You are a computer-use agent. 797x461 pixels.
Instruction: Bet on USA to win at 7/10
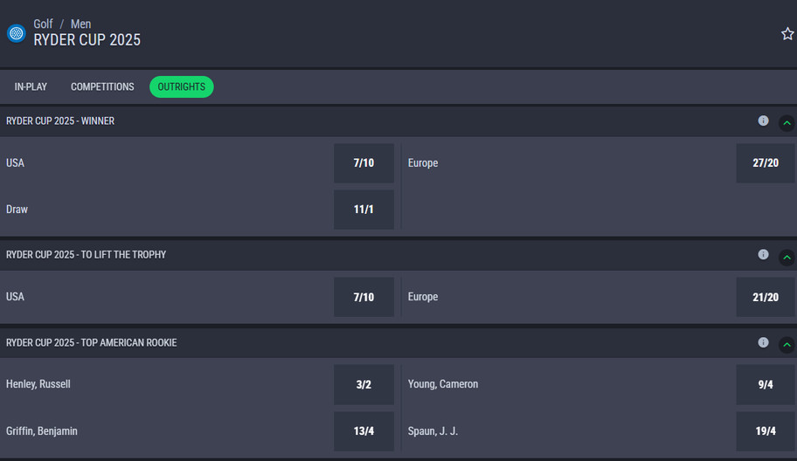tap(364, 163)
